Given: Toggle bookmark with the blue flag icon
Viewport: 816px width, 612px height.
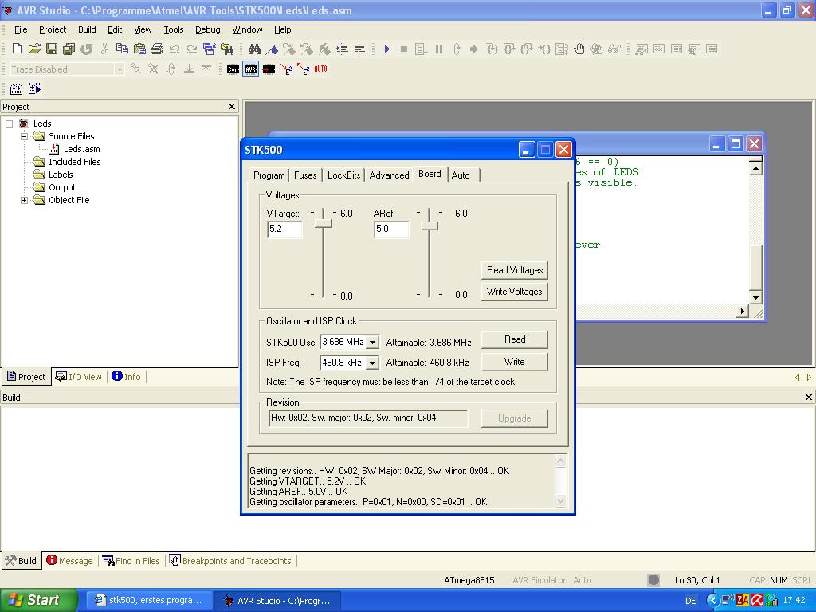Looking at the screenshot, I should (x=272, y=49).
